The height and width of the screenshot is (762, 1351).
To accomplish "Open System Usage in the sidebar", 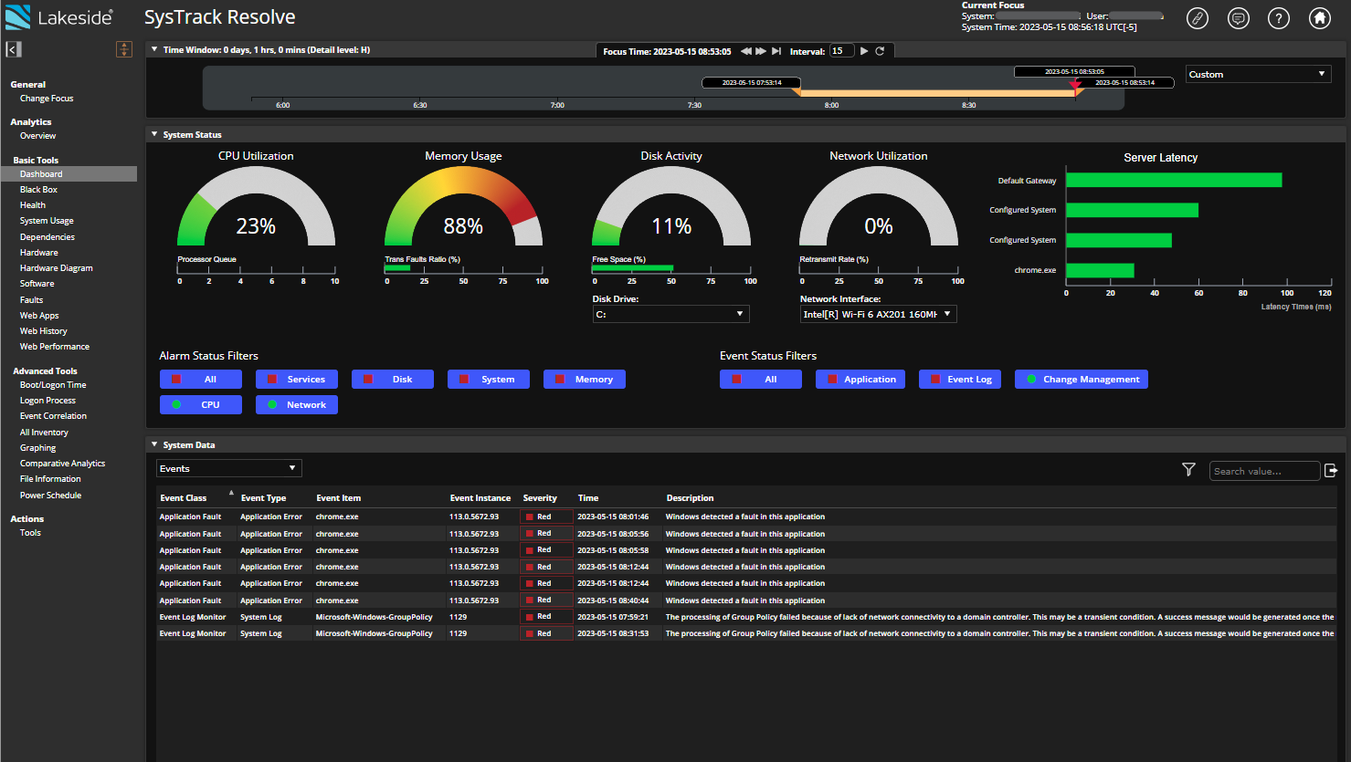I will pyautogui.click(x=47, y=221).
